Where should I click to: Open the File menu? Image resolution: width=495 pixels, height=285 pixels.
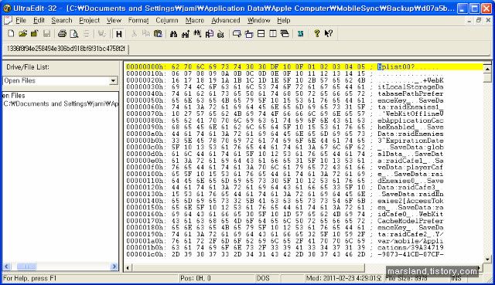(x=21, y=21)
